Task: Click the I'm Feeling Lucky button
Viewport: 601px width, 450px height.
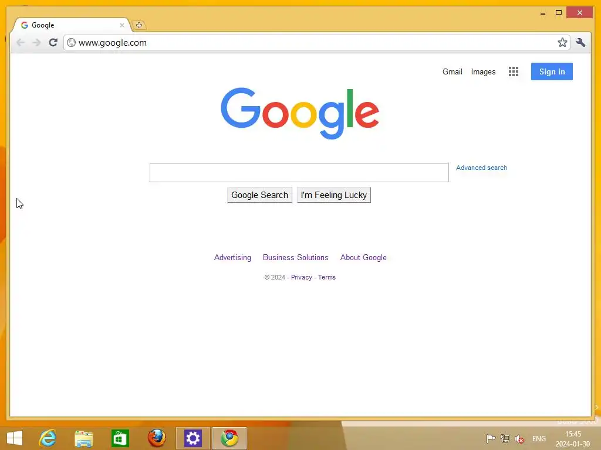Action: (334, 195)
